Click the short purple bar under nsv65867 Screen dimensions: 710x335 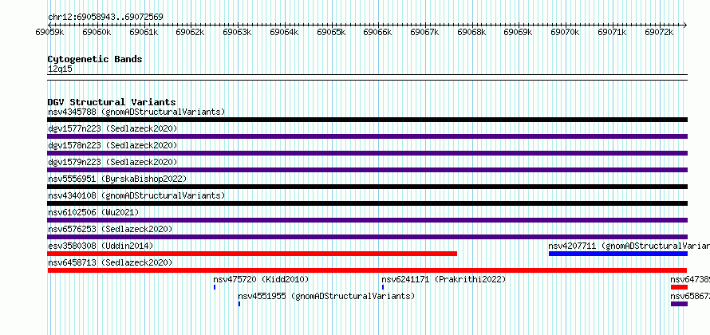pyautogui.click(x=679, y=304)
